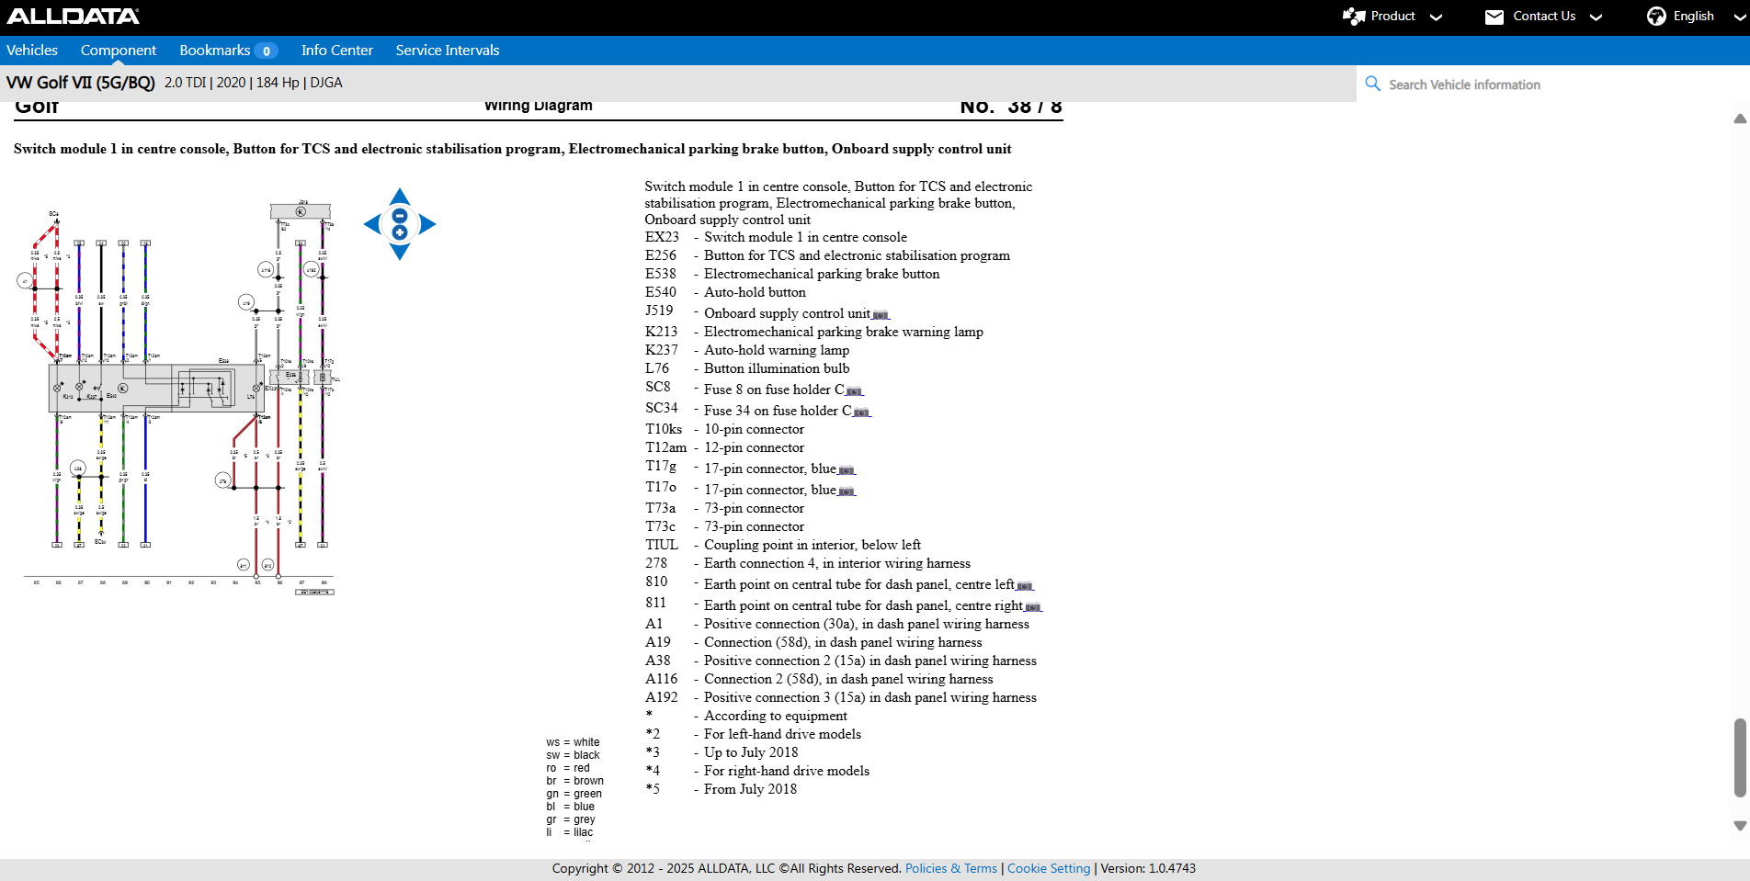Pan the wiring diagram down with the arrow
The image size is (1750, 881).
tap(399, 253)
